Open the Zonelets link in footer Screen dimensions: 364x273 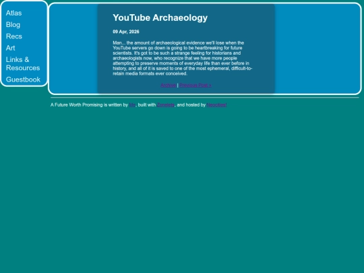tap(166, 105)
